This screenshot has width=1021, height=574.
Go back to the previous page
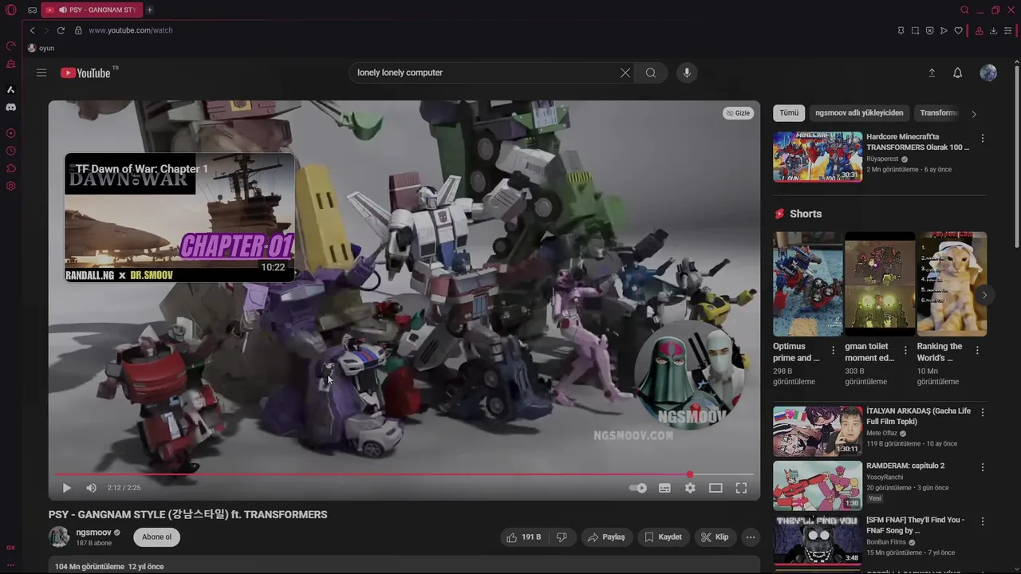(32, 30)
